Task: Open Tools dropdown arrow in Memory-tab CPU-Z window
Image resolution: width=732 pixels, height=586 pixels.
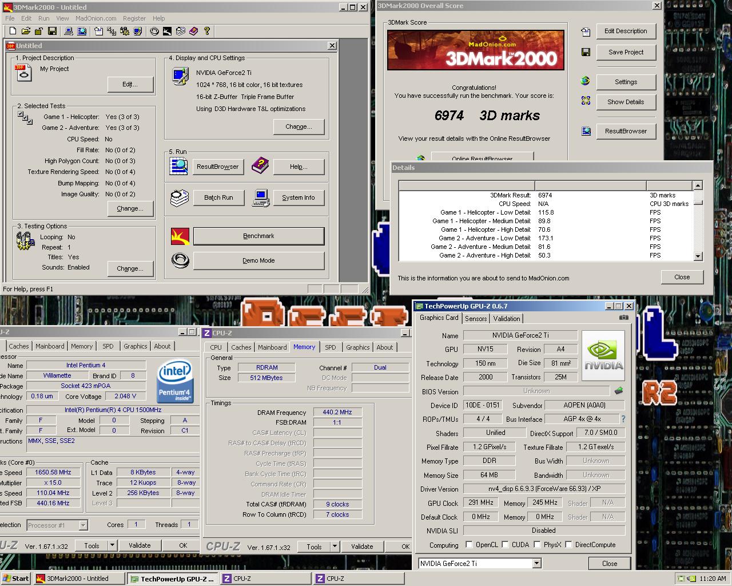Action: [x=335, y=547]
